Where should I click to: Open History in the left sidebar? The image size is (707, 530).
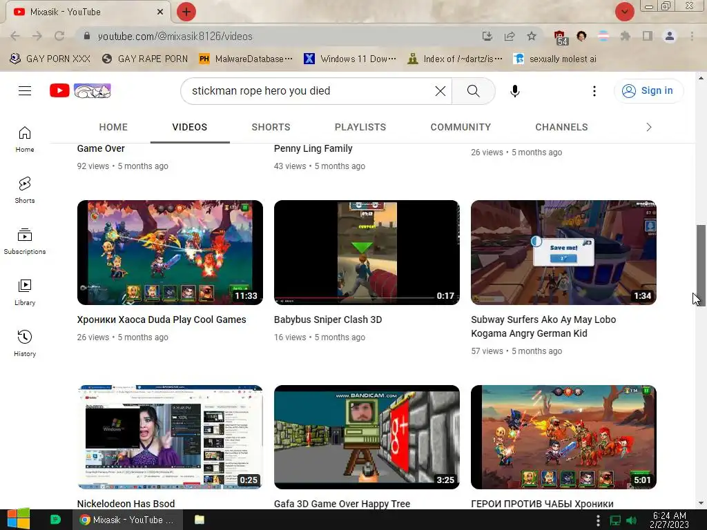[x=25, y=344]
